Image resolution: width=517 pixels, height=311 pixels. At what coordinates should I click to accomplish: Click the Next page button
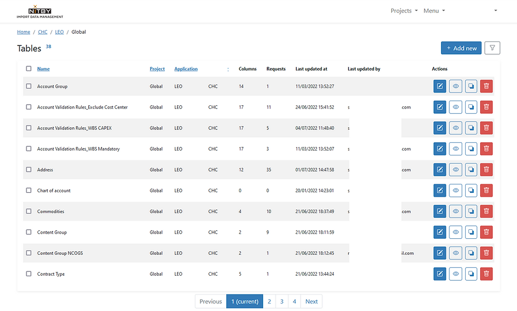tap(311, 301)
